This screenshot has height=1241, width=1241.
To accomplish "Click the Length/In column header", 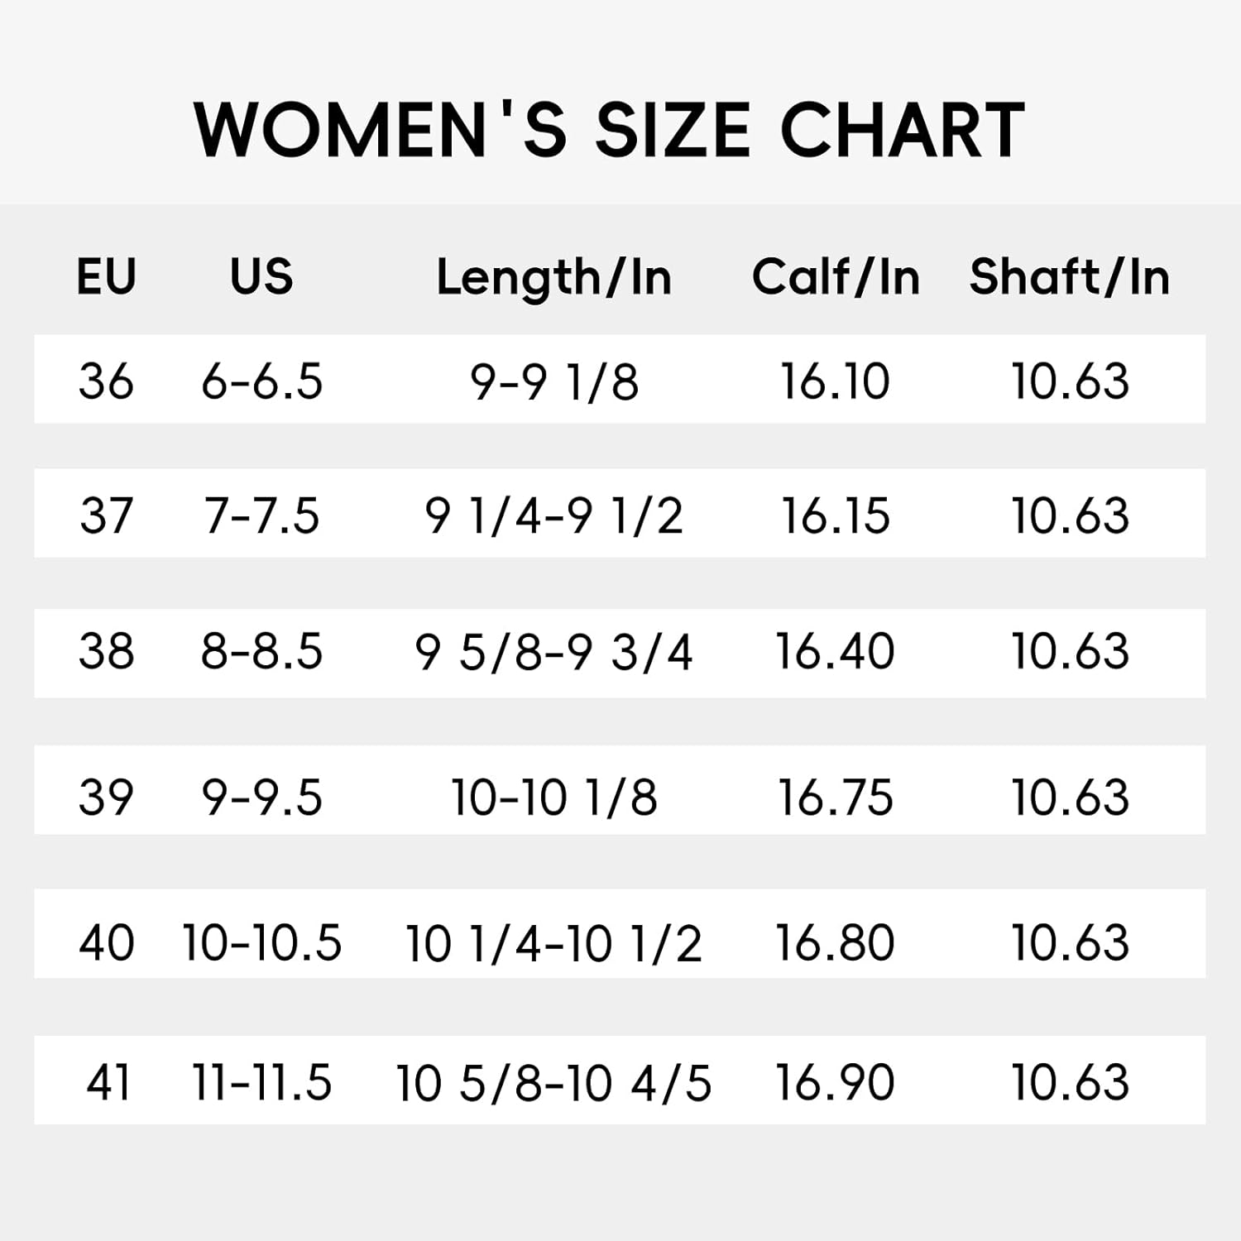I will click(554, 278).
